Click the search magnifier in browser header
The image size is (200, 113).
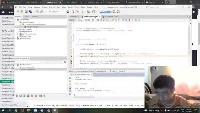pyautogui.click(x=194, y=12)
